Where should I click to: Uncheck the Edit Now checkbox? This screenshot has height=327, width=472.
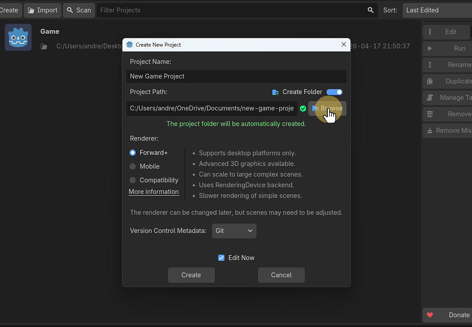click(x=221, y=258)
